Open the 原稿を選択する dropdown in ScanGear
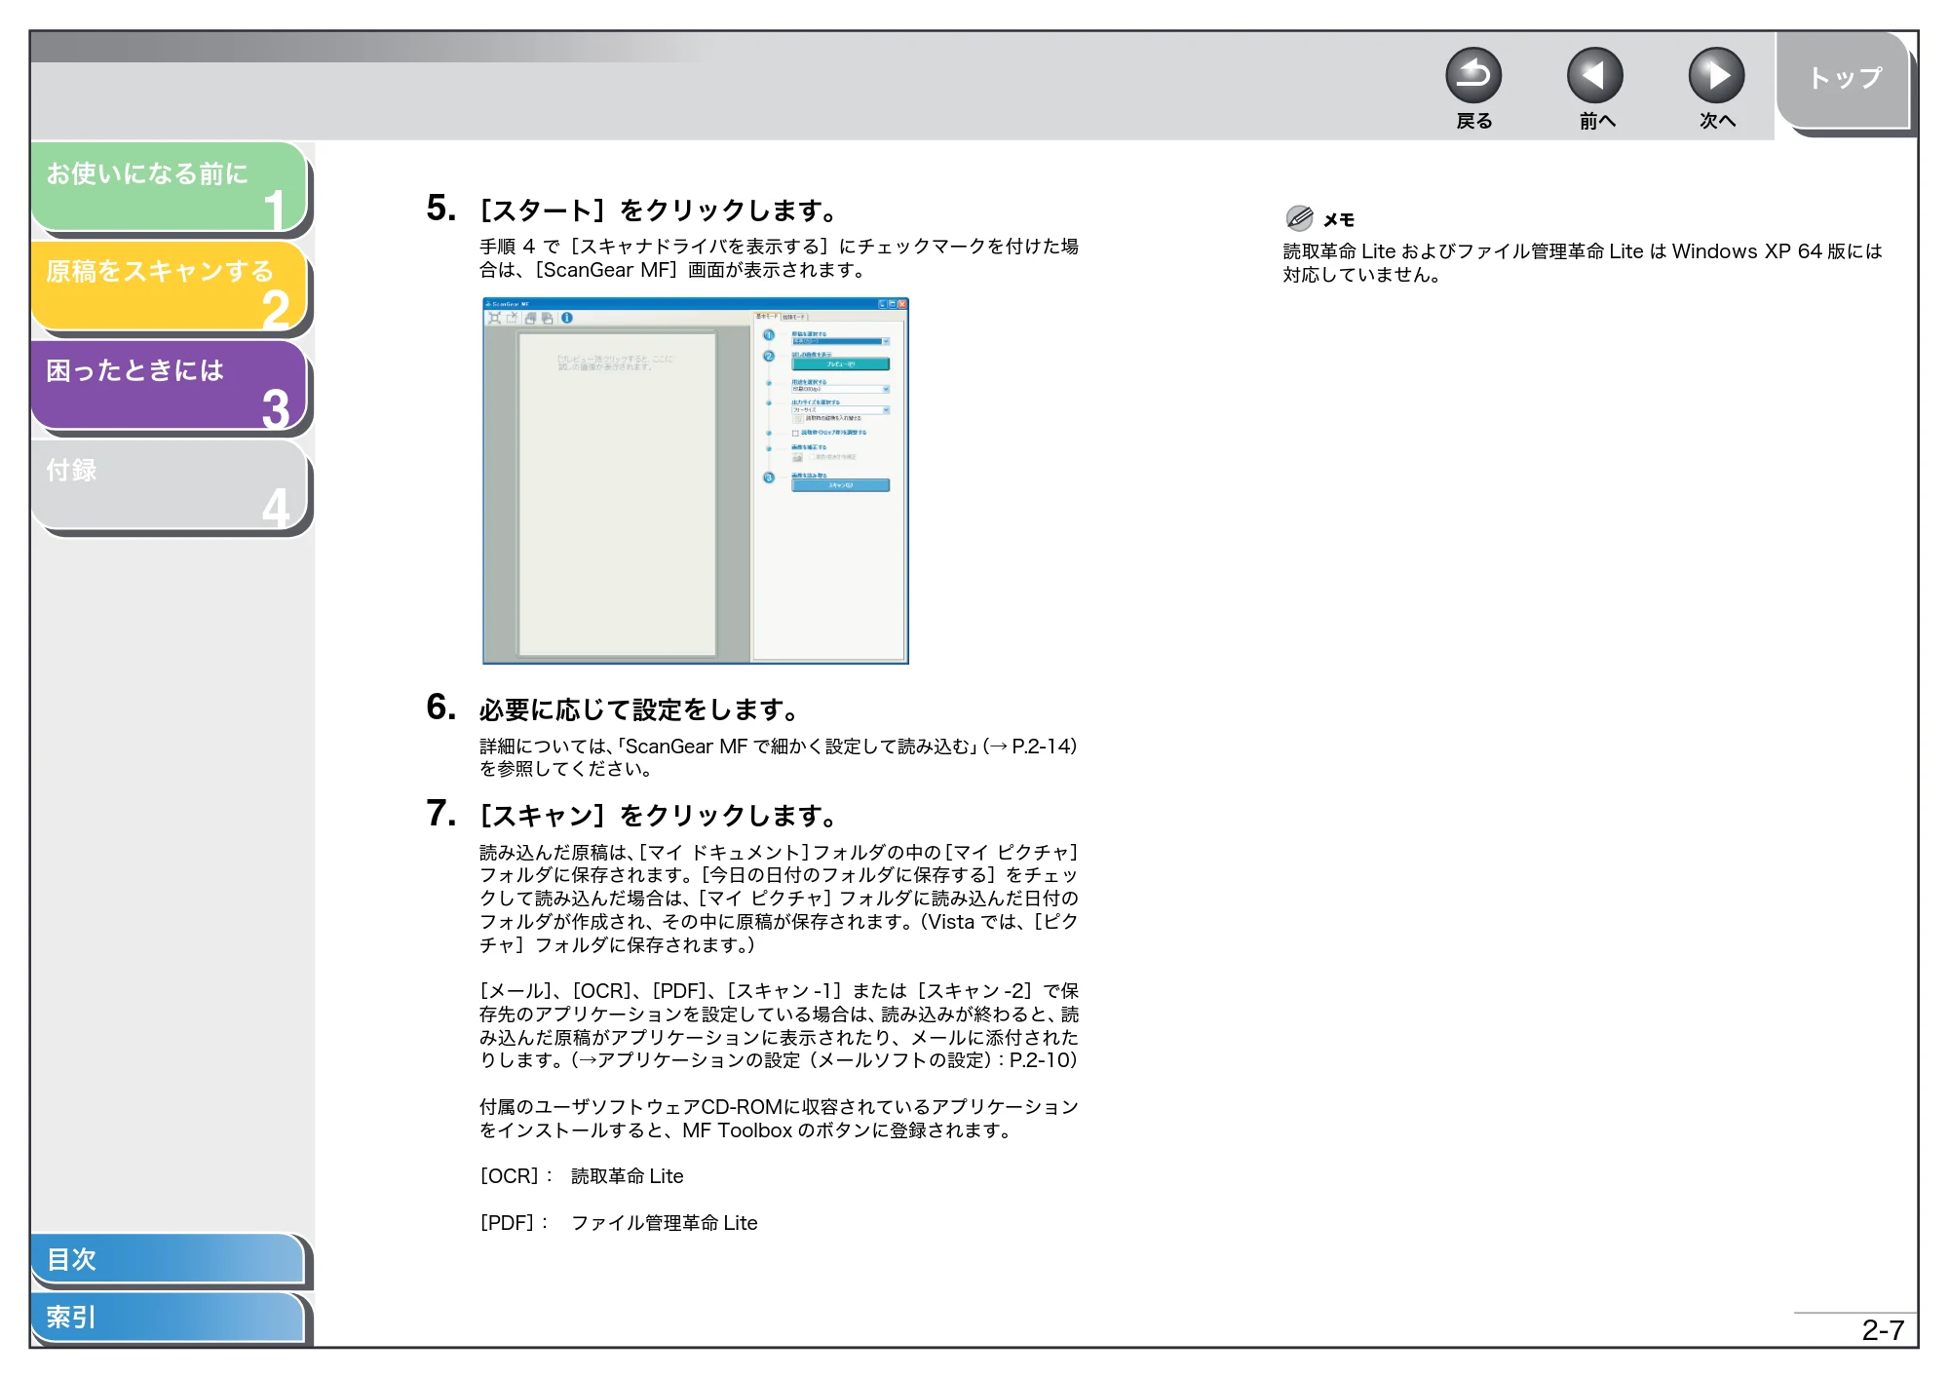This screenshot has height=1378, width=1949. pos(840,341)
